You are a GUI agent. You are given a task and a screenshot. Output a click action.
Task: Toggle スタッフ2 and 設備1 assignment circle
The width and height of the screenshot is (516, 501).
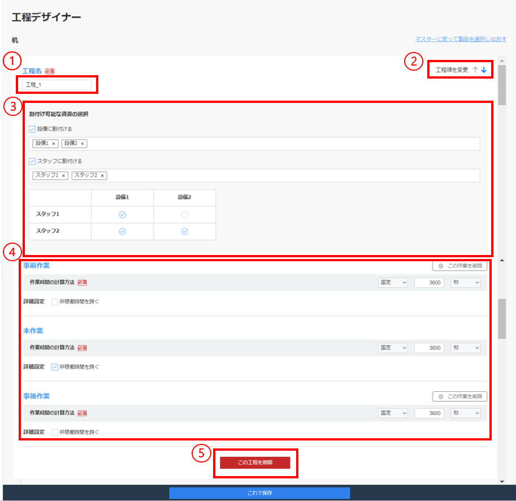point(123,231)
